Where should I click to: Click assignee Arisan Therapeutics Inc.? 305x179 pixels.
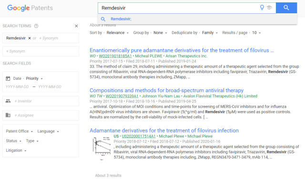point(186,56)
